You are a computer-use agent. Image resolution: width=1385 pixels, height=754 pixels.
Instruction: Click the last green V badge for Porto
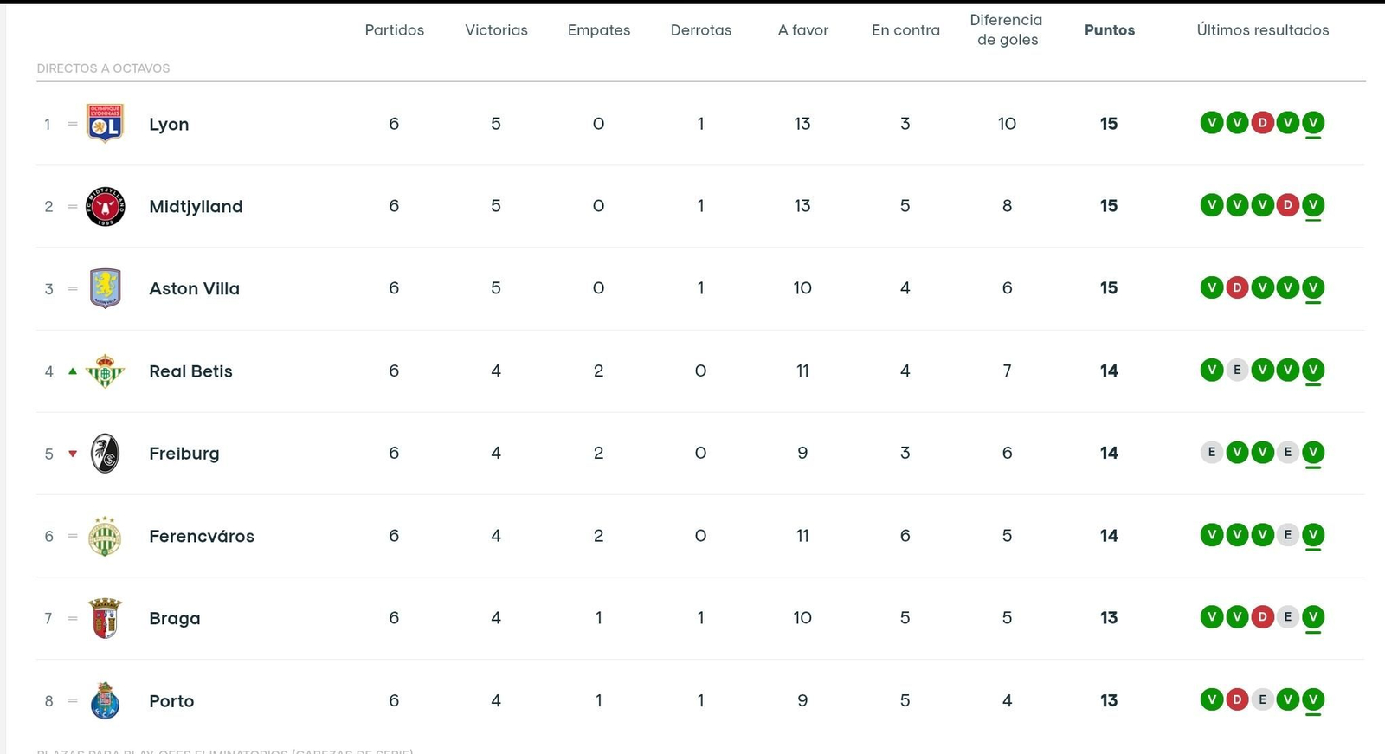click(1313, 700)
